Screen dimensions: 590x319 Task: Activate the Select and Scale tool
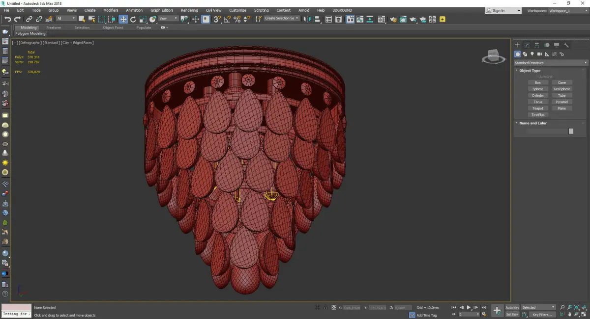[143, 19]
